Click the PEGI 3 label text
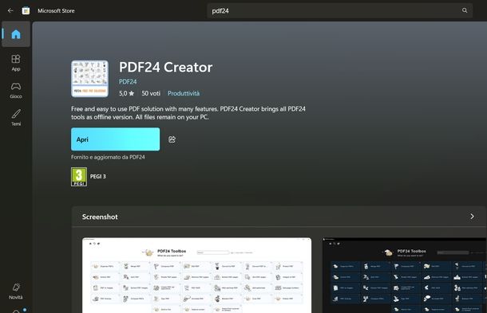Image resolution: width=487 pixels, height=313 pixels. pyautogui.click(x=98, y=176)
